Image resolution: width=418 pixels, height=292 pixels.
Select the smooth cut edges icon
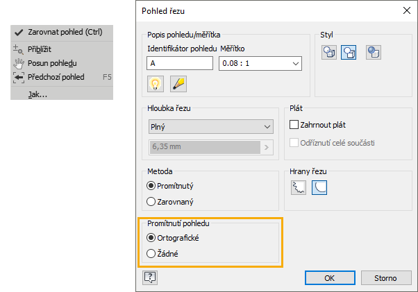319,187
